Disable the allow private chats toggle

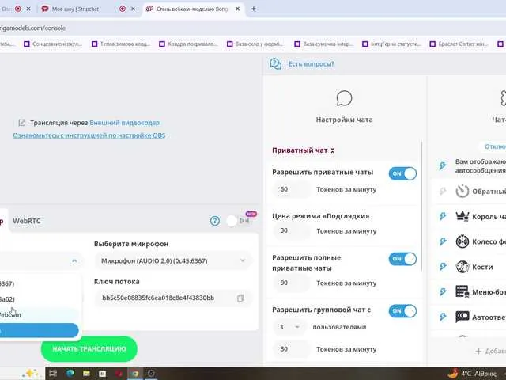click(402, 173)
